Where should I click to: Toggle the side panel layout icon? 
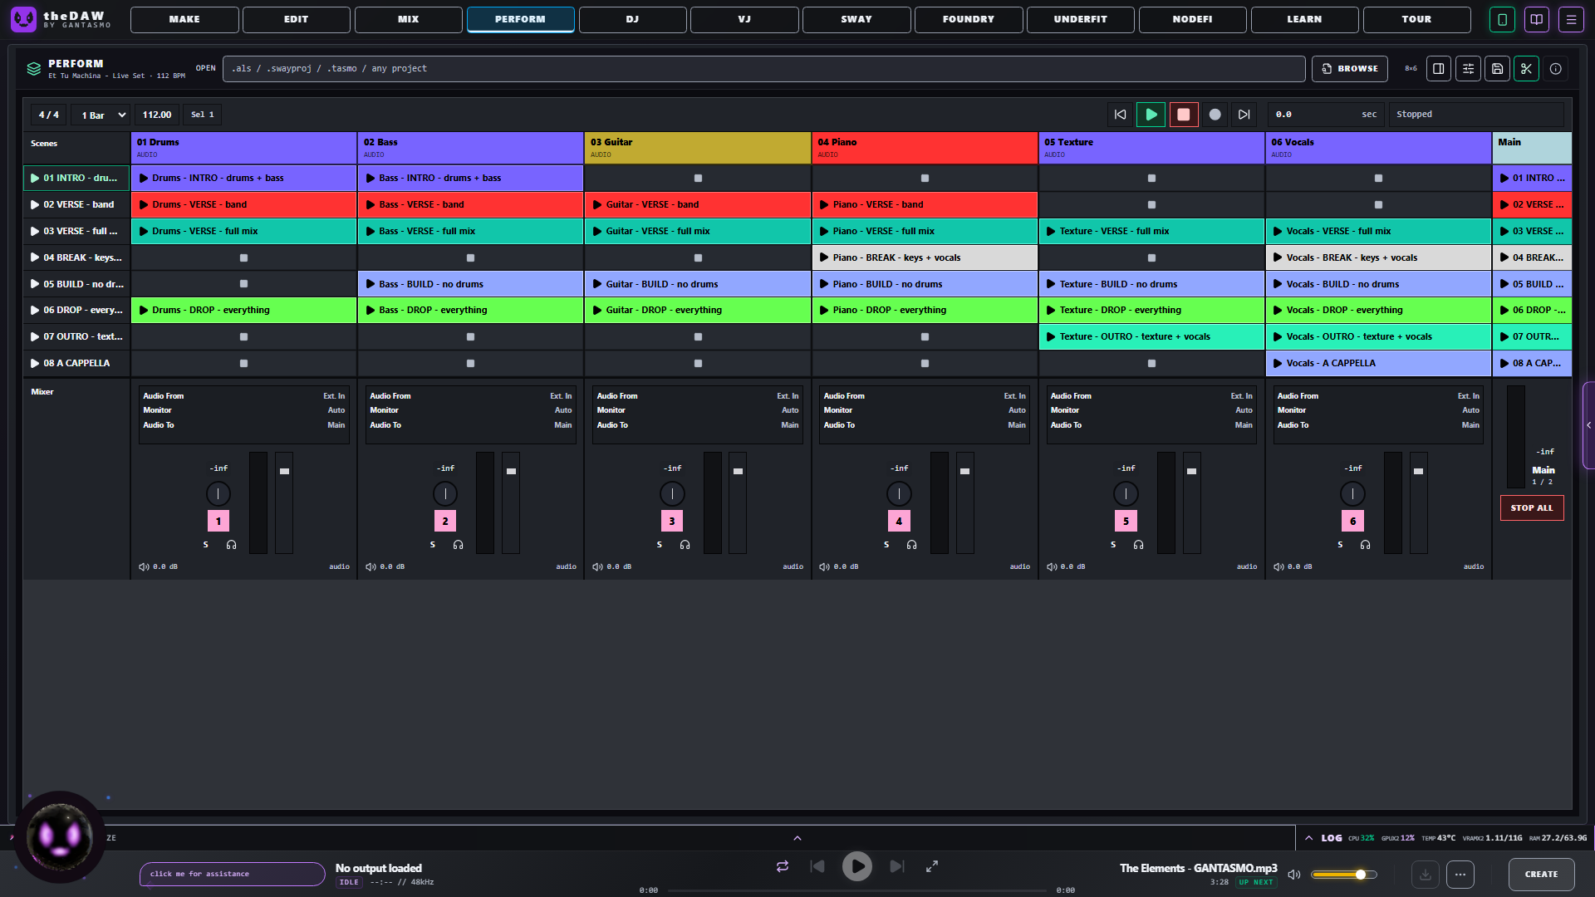[x=1439, y=69]
